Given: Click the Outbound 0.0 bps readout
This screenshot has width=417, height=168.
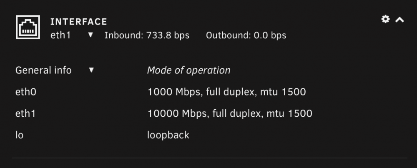Looking at the screenshot, I should click(x=246, y=35).
